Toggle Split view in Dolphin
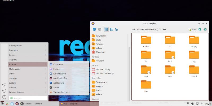Screen dimensions: 212x106 click(192, 29)
